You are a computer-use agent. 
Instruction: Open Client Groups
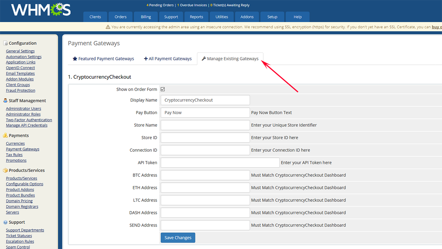[x=18, y=85]
